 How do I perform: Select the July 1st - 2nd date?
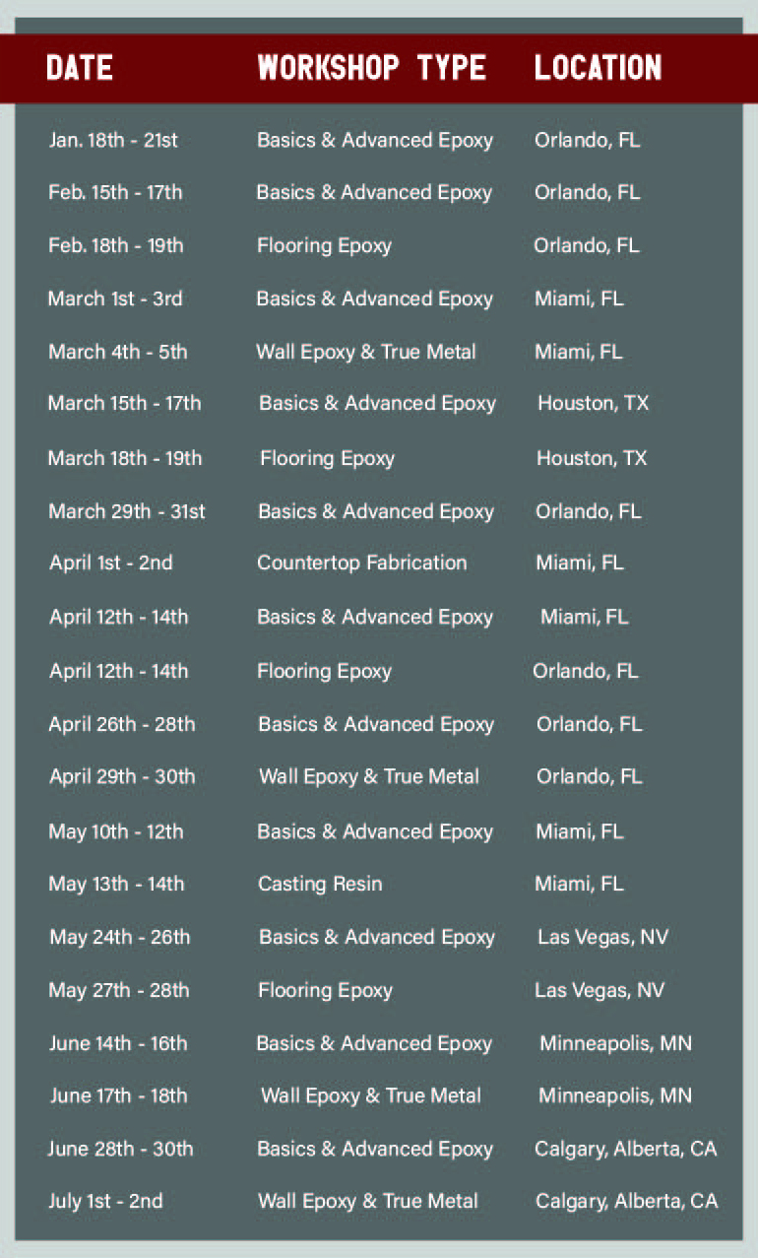point(105,1201)
